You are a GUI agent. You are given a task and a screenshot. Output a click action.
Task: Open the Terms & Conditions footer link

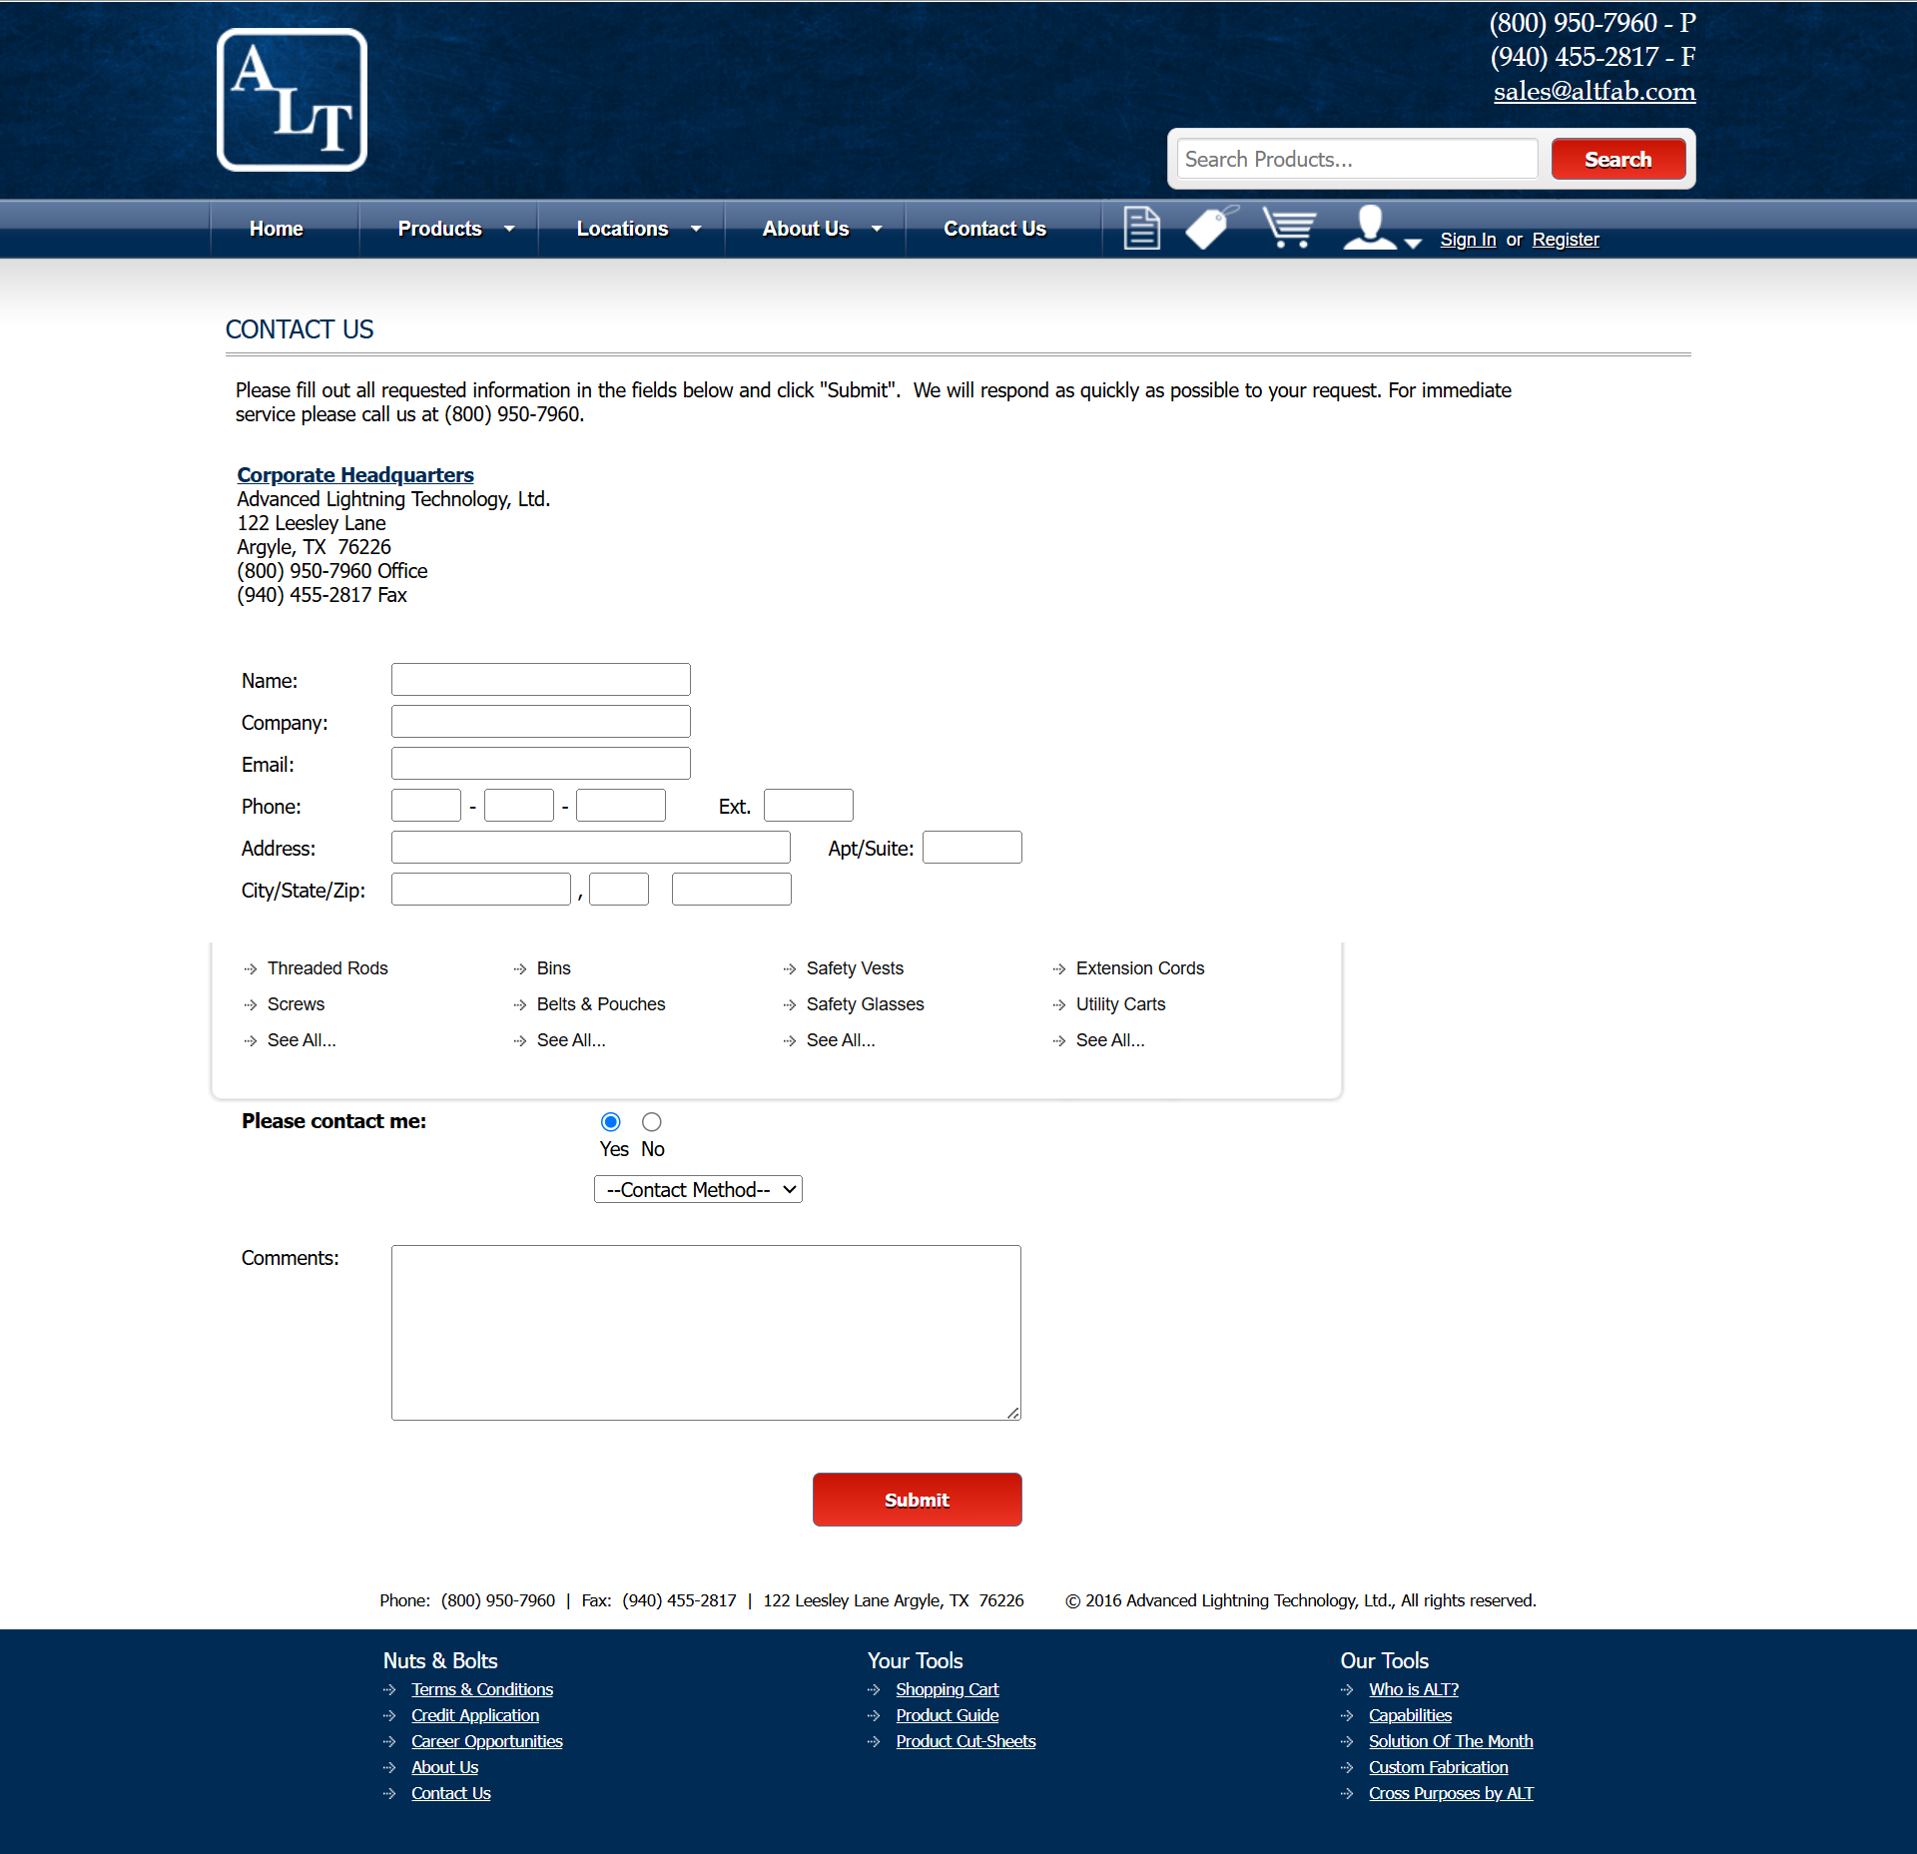482,1689
